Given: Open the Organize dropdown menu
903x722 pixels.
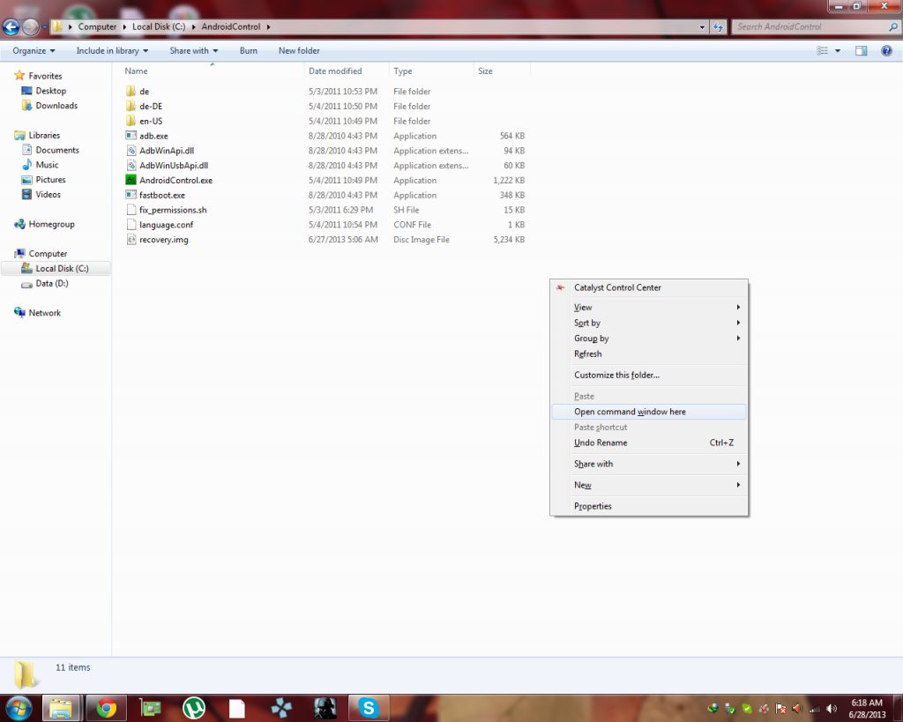Looking at the screenshot, I should coord(34,50).
